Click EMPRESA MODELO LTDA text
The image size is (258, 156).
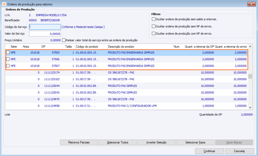[x=51, y=15]
